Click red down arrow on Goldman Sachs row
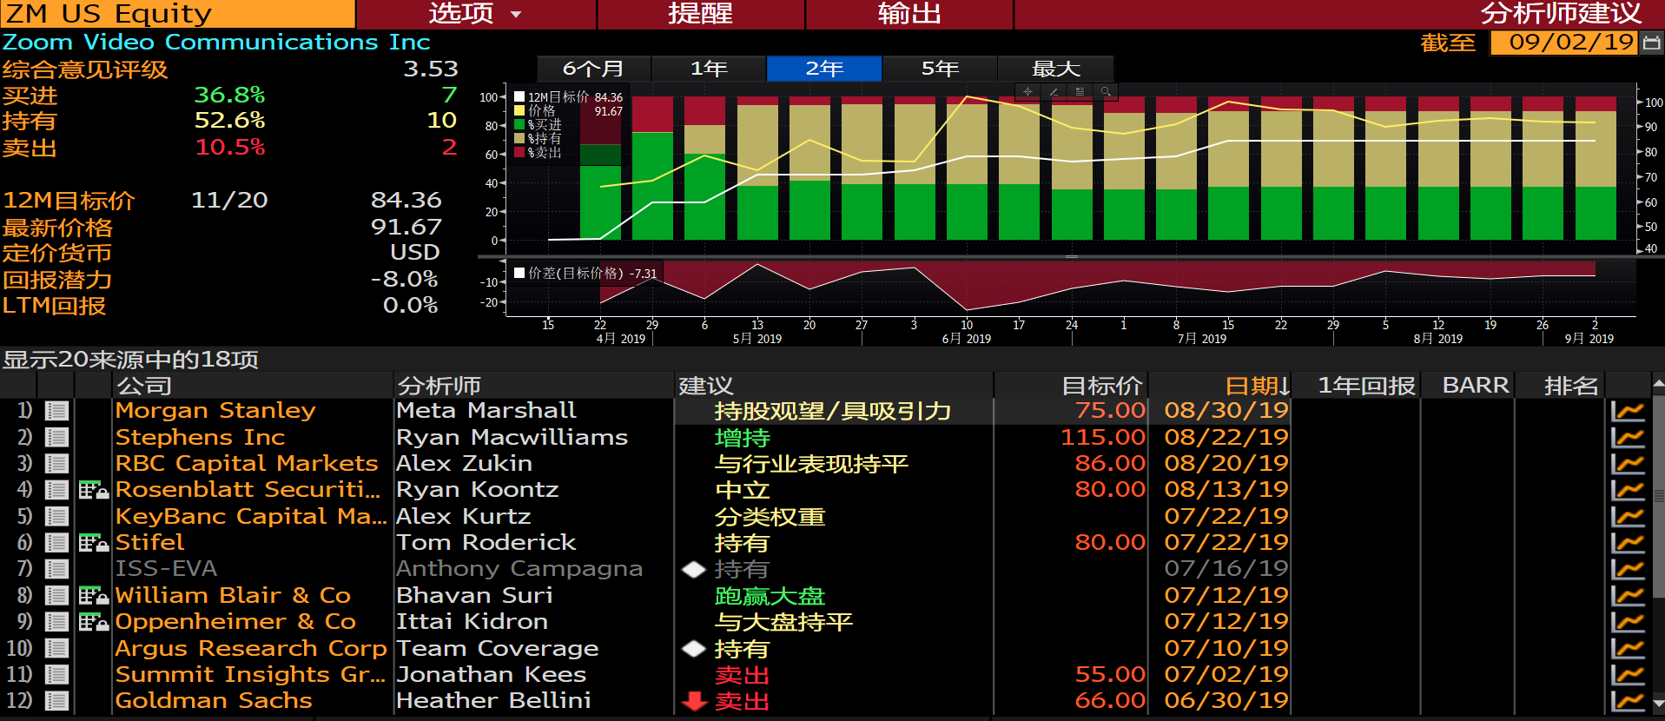 click(694, 701)
